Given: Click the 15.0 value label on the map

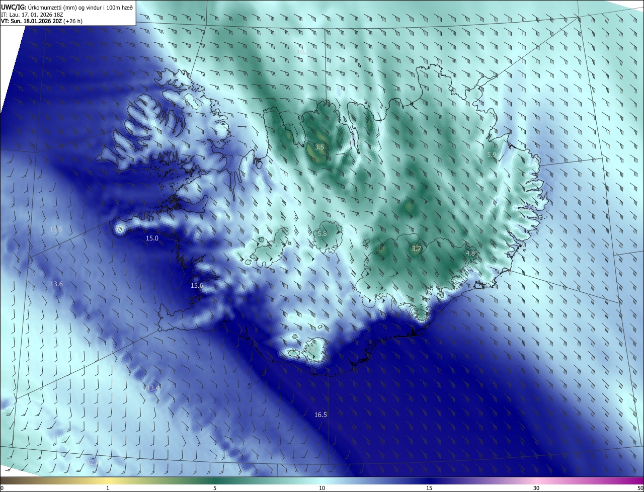Looking at the screenshot, I should coord(152,238).
